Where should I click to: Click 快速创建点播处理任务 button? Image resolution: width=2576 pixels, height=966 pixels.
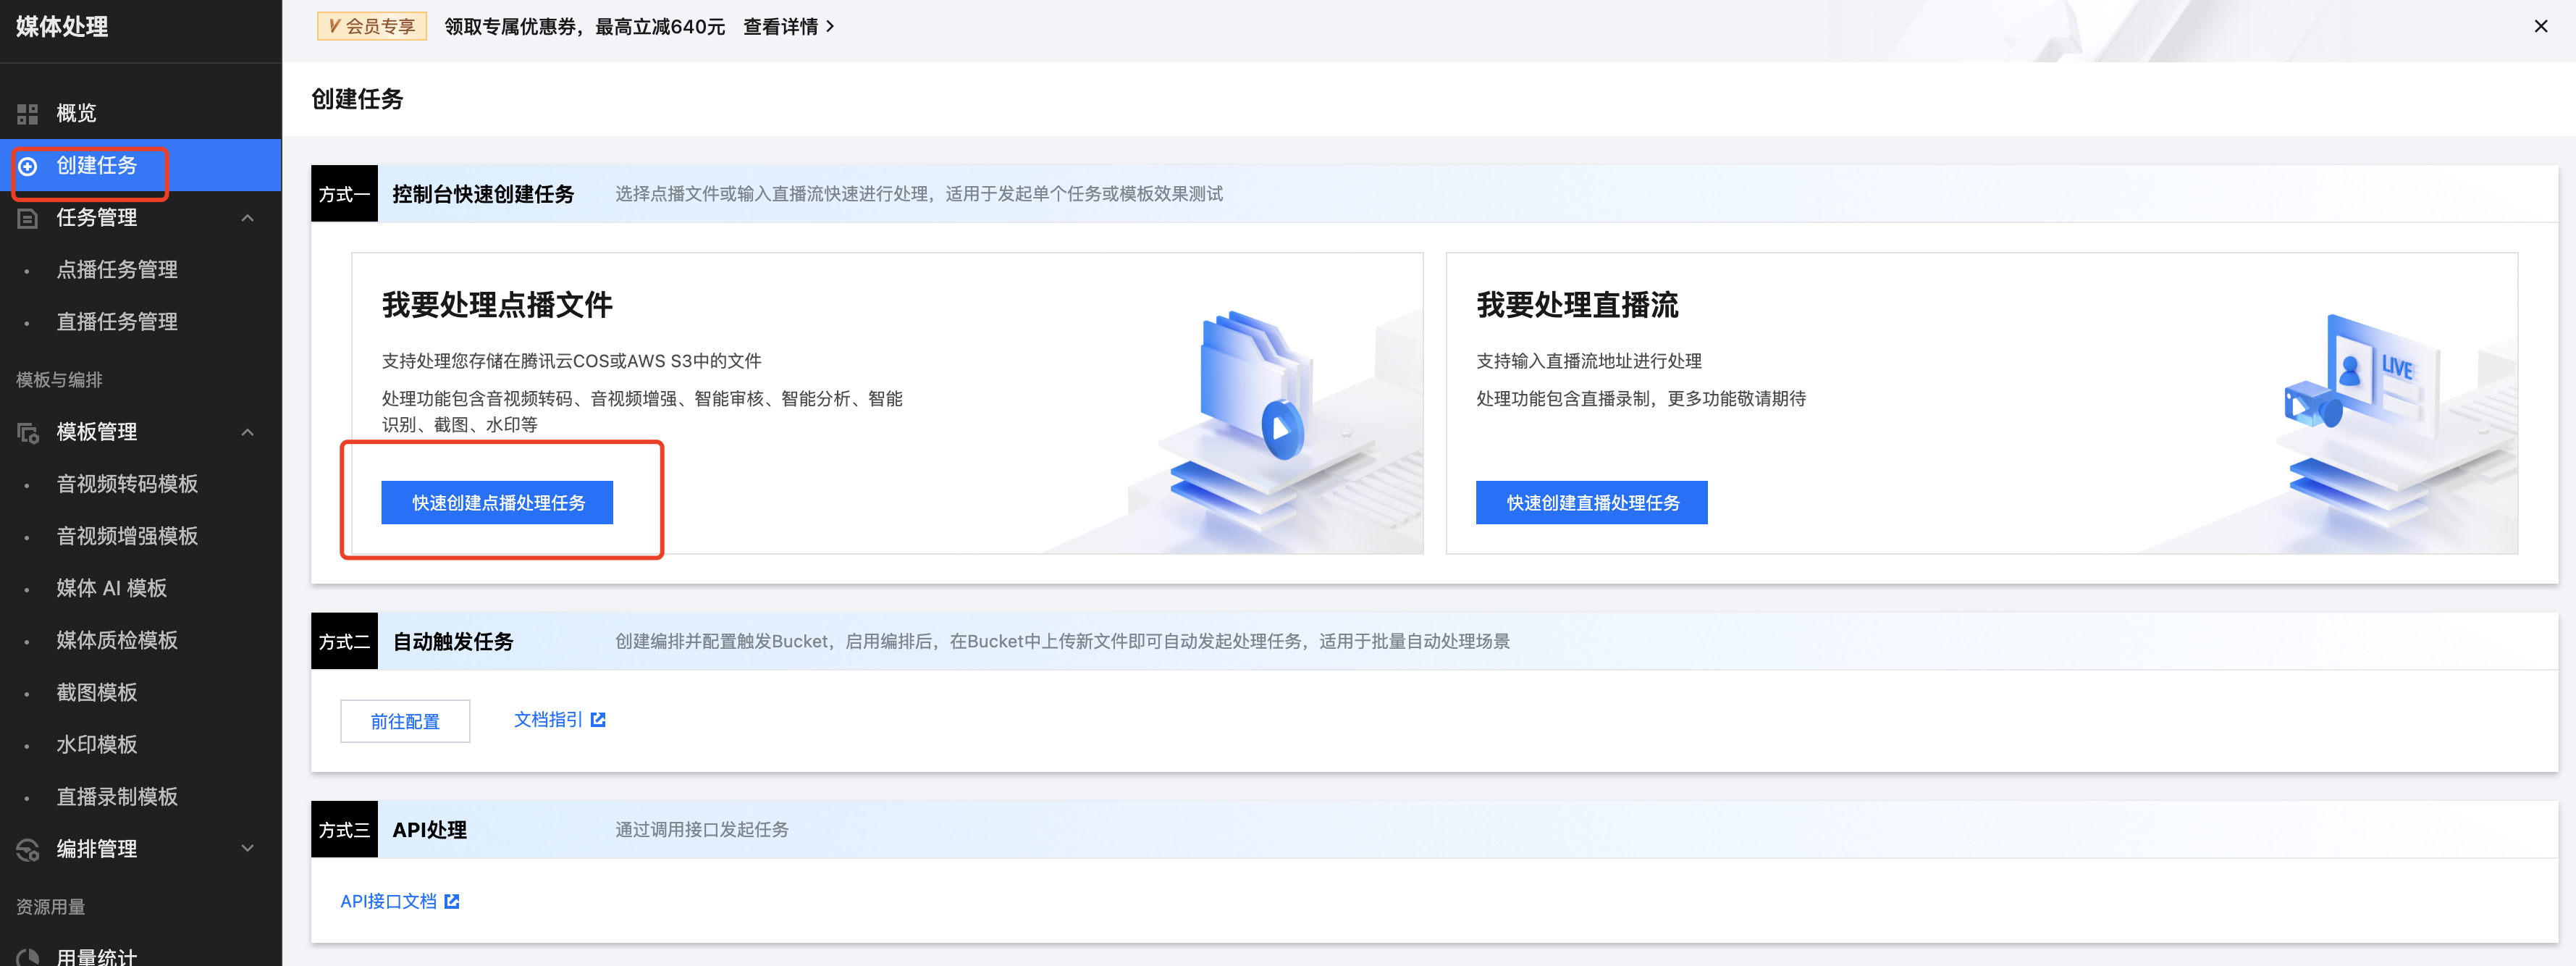497,503
